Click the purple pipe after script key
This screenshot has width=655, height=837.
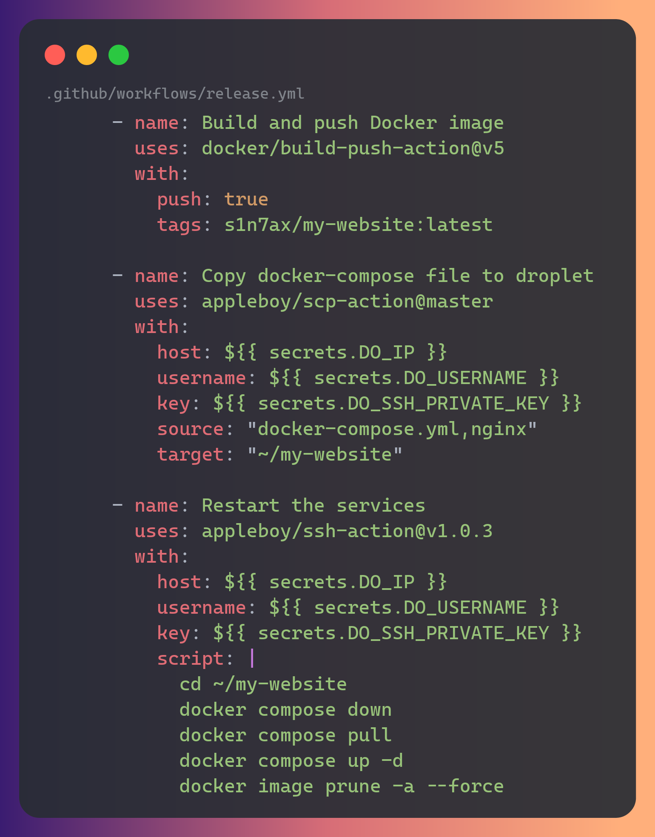point(252,658)
